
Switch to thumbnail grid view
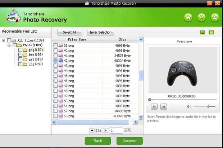(202, 33)
